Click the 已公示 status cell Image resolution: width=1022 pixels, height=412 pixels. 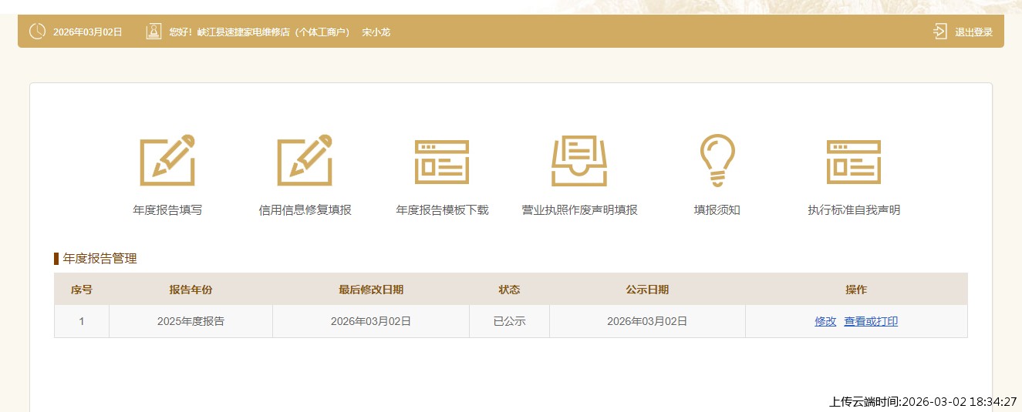coord(509,321)
